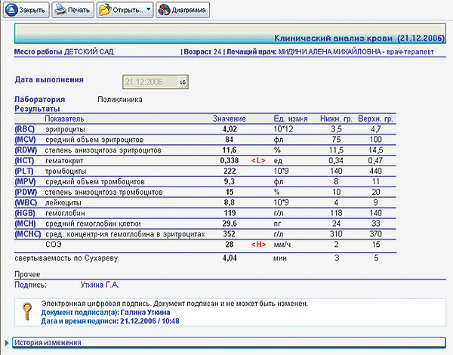
Task: Click the Печать print button
Action: 72,10
